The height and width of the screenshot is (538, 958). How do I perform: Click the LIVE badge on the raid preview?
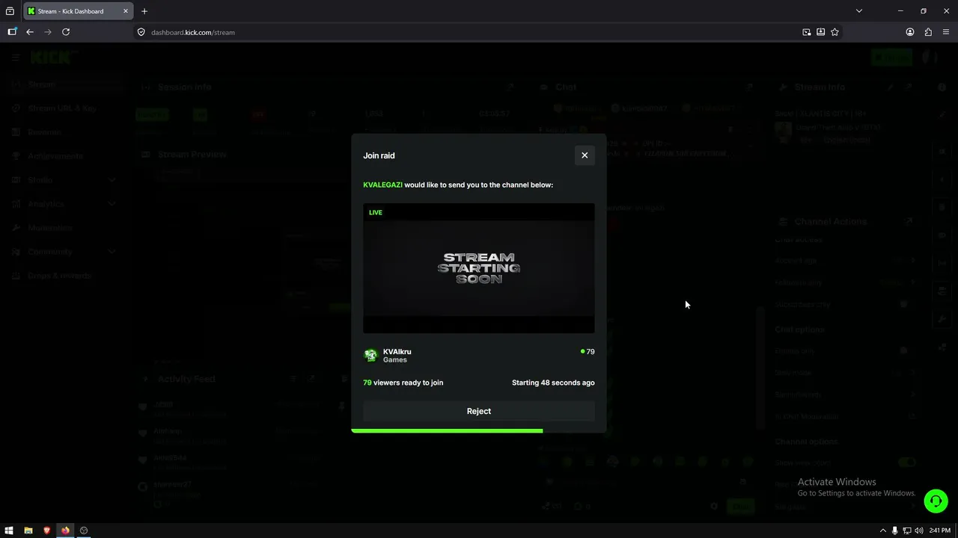click(376, 212)
